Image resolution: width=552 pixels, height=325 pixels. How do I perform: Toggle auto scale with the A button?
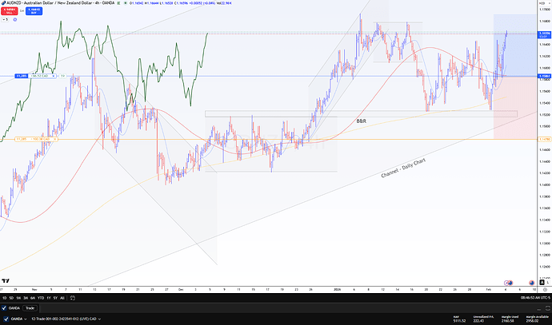pyautogui.click(x=542, y=283)
